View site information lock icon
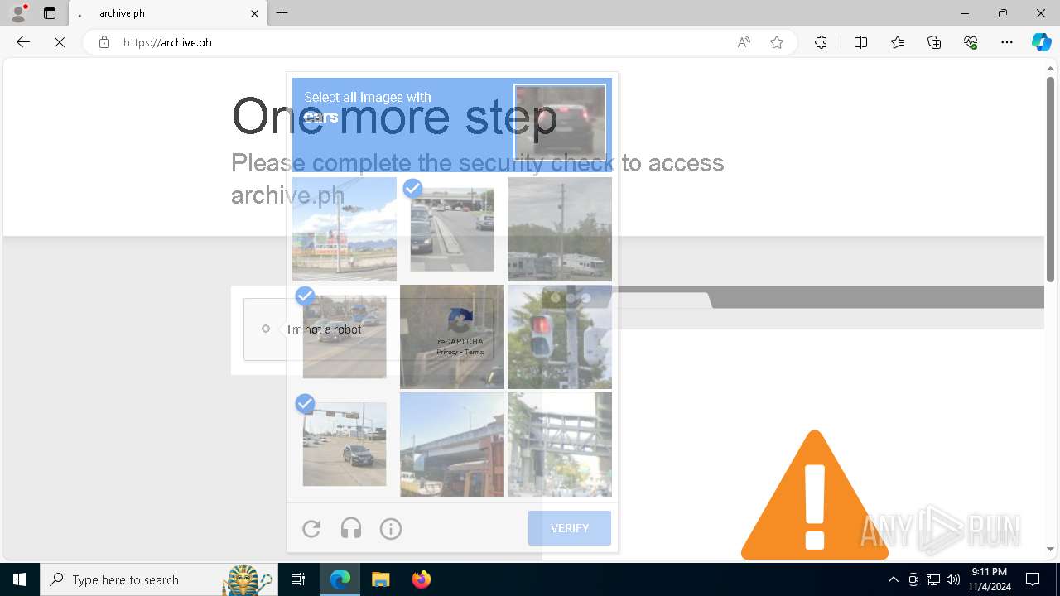1060x596 pixels. click(x=104, y=42)
